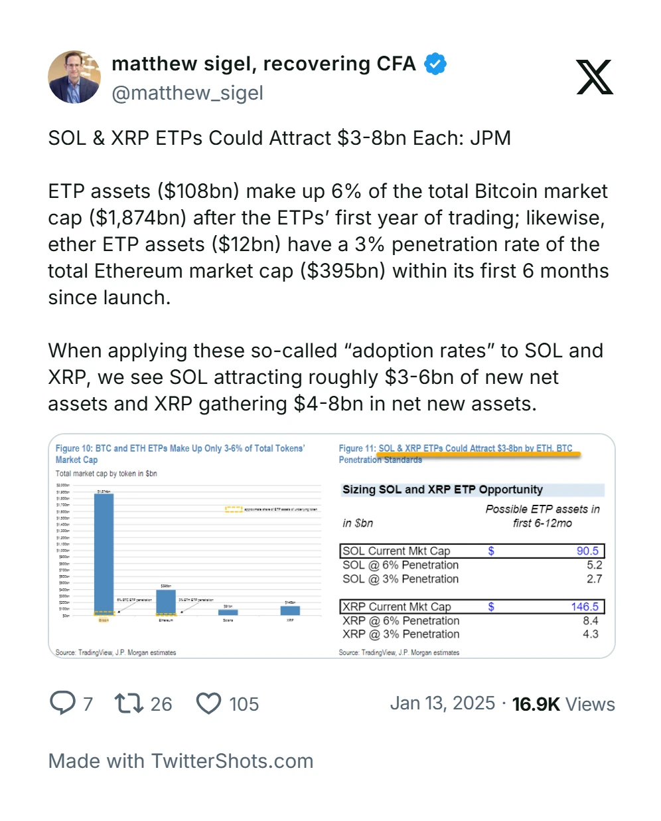The height and width of the screenshot is (821, 661).
Task: Like the tweet with the heart icon
Action: point(208,703)
